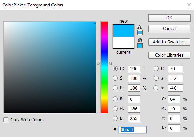Click the L value field showing 70

176,69
